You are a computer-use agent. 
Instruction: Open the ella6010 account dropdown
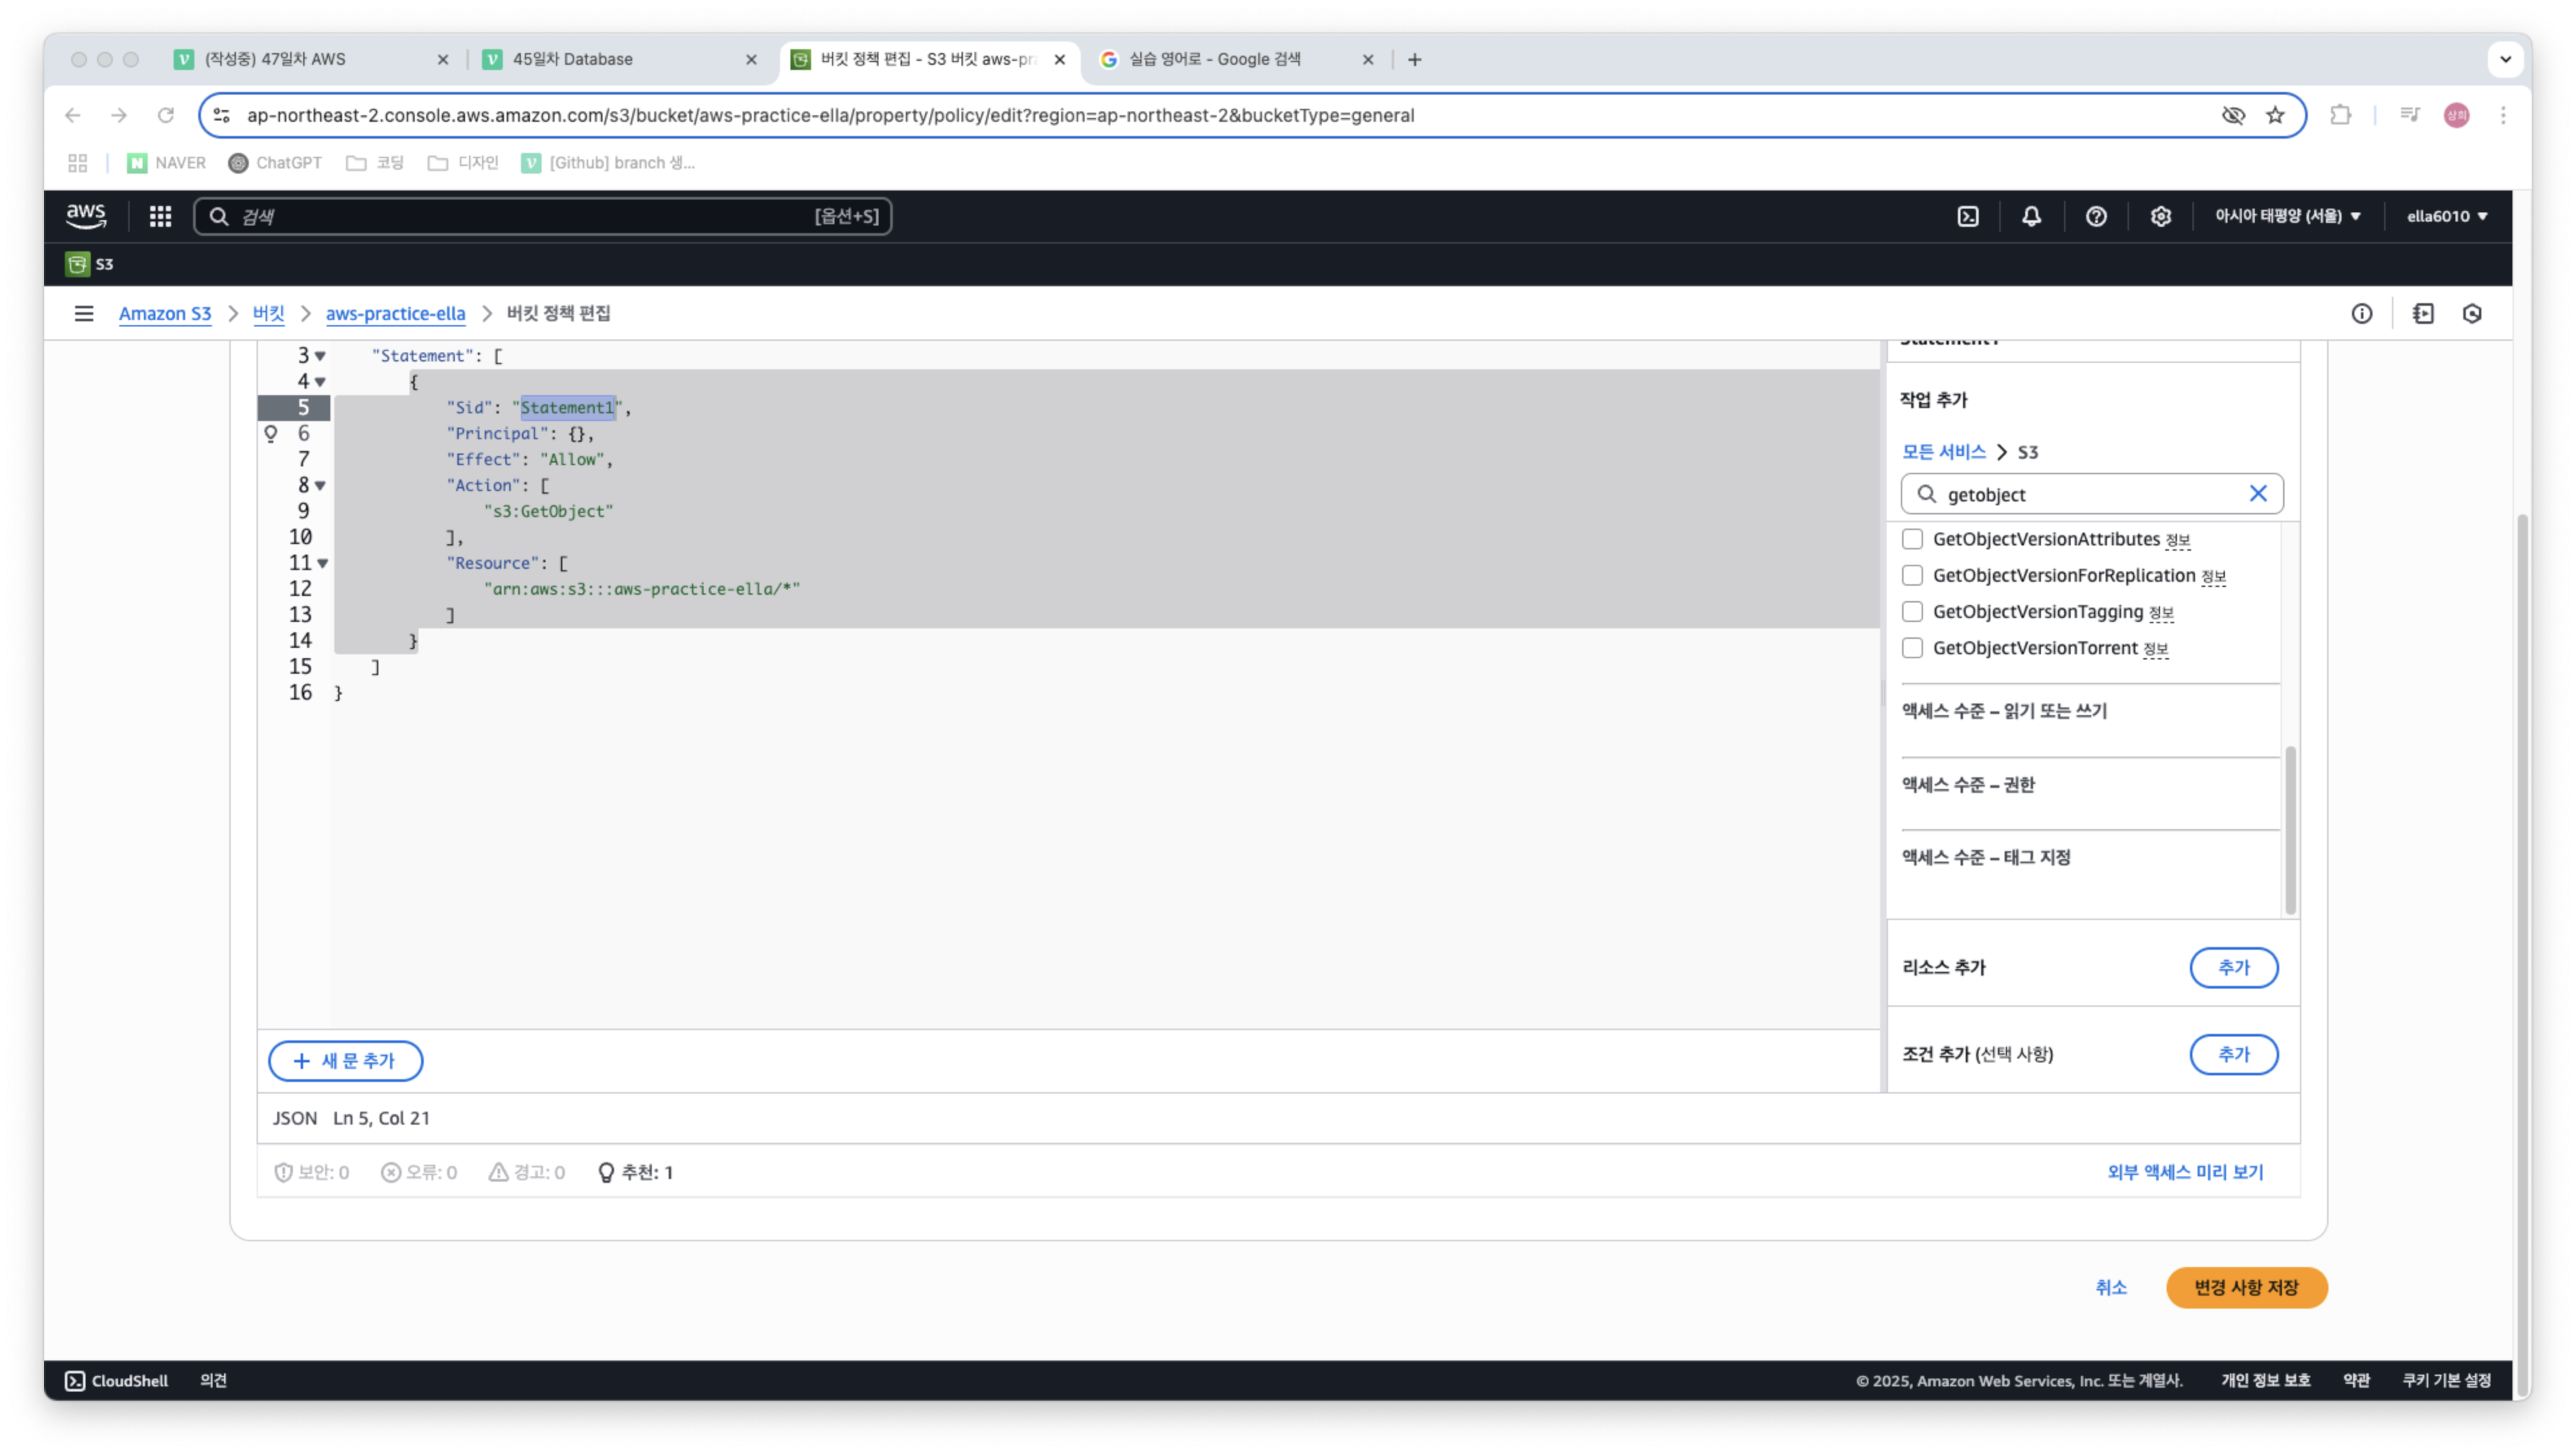click(x=2447, y=216)
